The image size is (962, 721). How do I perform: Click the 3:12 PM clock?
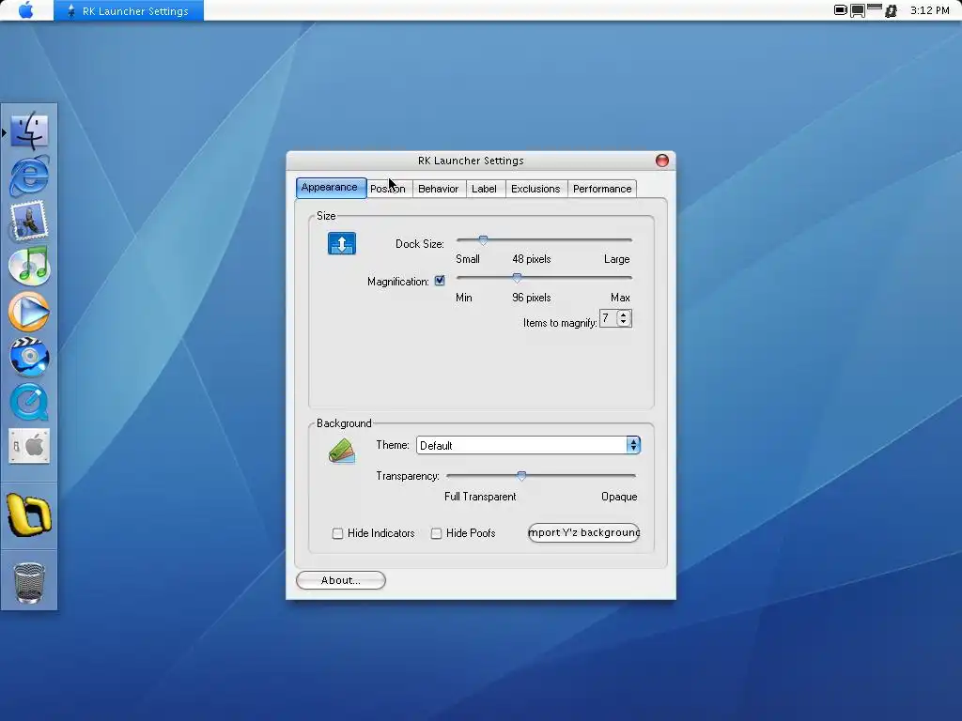point(929,10)
